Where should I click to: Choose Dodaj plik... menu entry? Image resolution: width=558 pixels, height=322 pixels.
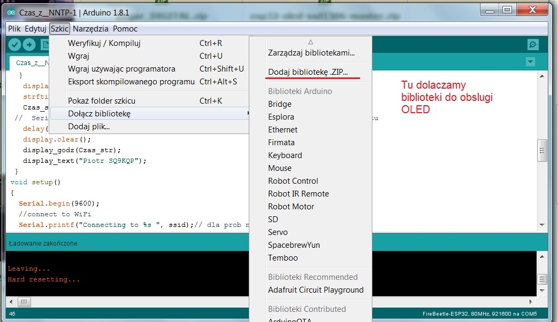tap(149, 126)
